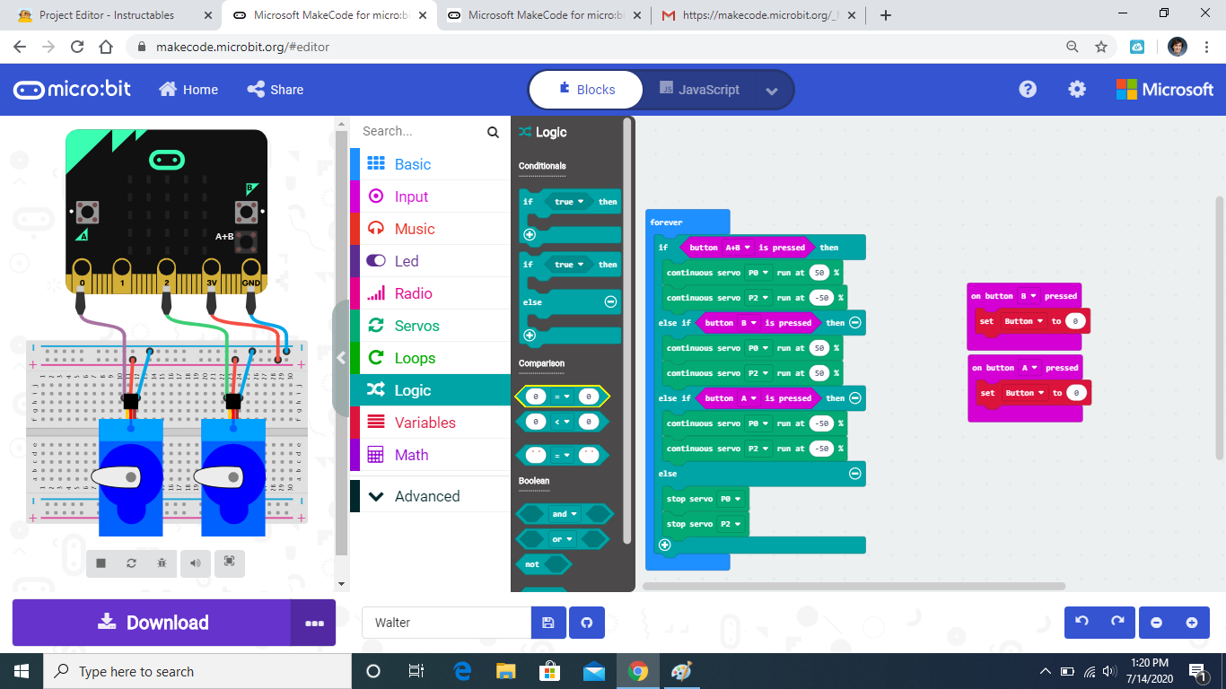1226x689 pixels.
Task: Open the settings gear menu
Action: (x=1077, y=89)
